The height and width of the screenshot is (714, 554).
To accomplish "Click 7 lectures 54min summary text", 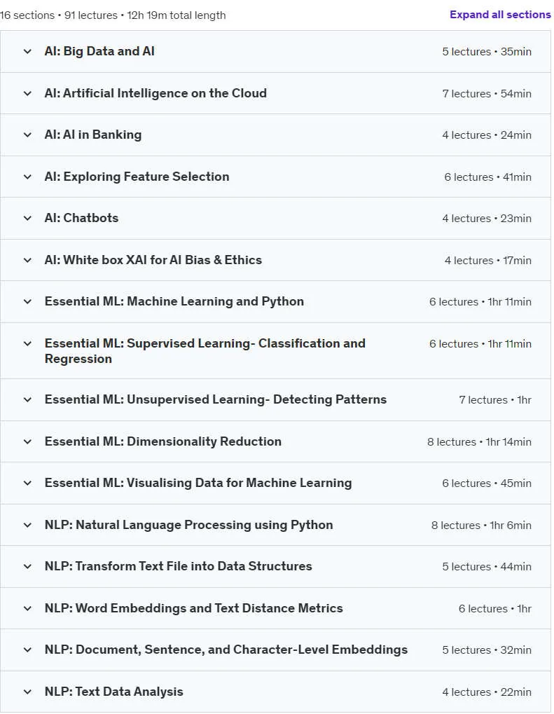I will (x=487, y=93).
